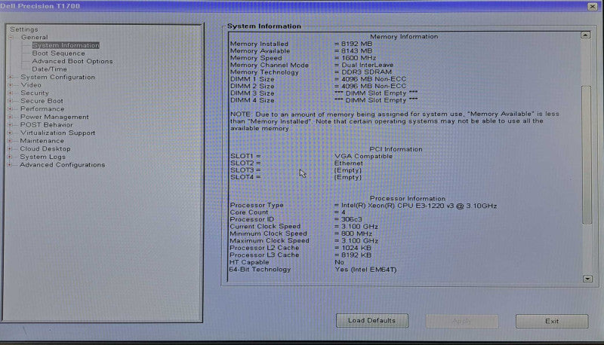
Task: Click the System Information scrollbar thumb
Action: pos(587,154)
